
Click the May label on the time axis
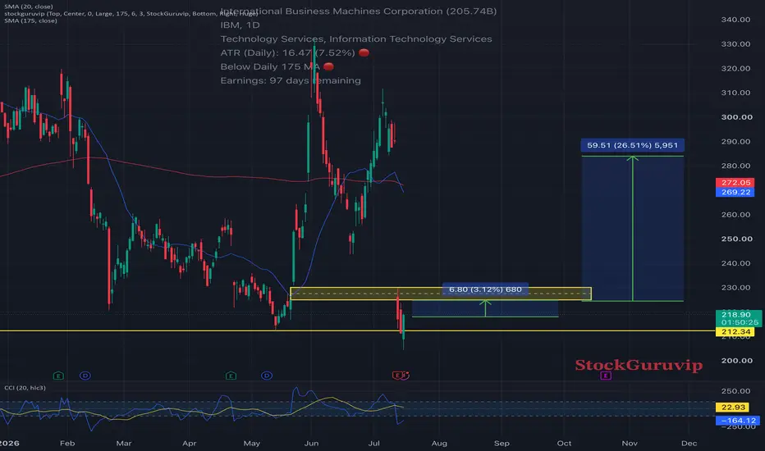tap(252, 443)
